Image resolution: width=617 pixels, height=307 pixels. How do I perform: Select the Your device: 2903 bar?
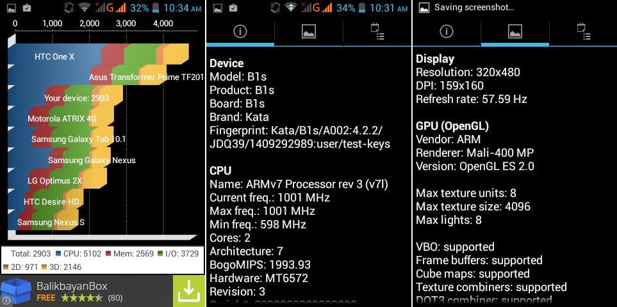[x=66, y=98]
